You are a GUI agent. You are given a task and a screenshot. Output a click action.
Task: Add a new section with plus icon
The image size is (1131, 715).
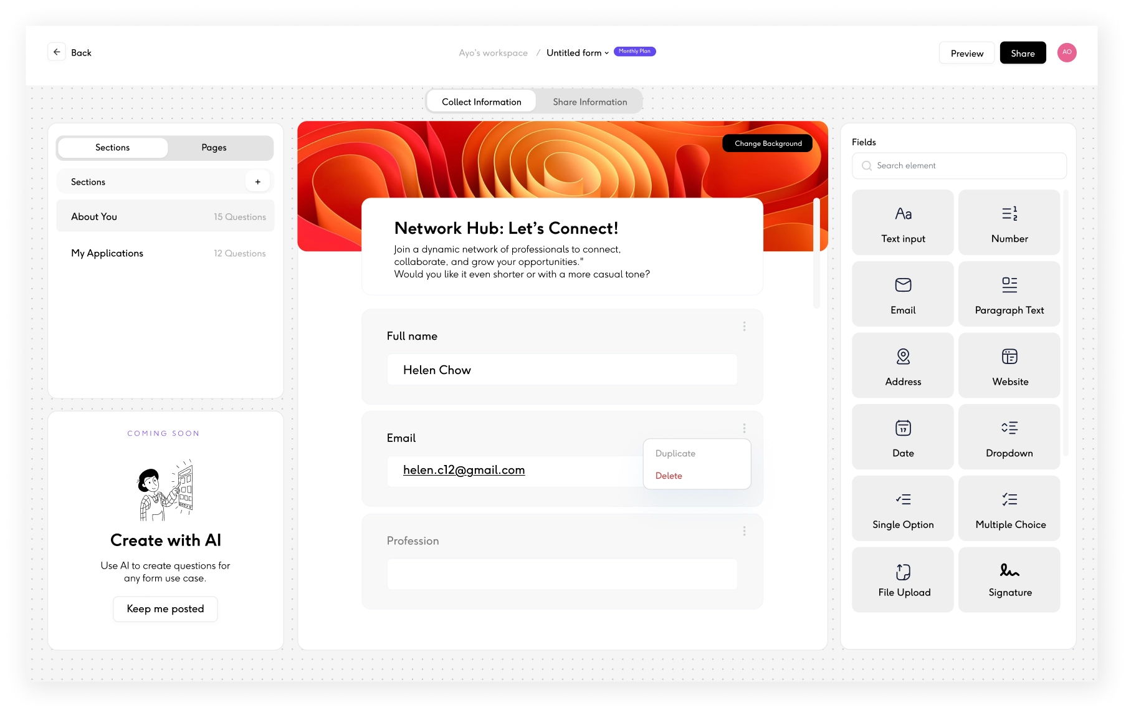coord(257,182)
